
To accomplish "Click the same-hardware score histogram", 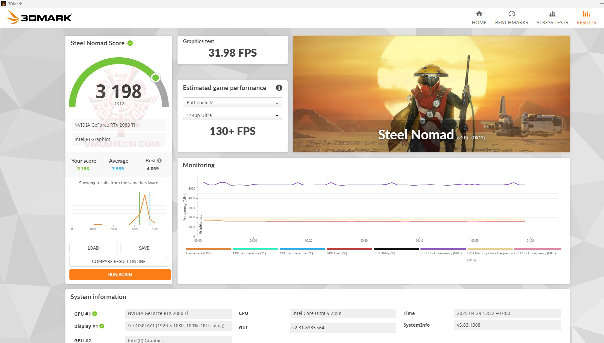I will (x=118, y=210).
